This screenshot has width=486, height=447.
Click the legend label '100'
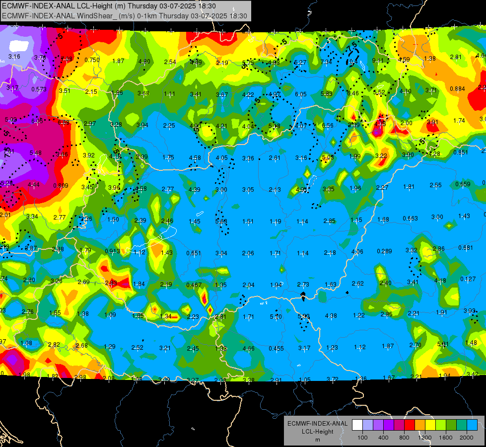point(362,438)
